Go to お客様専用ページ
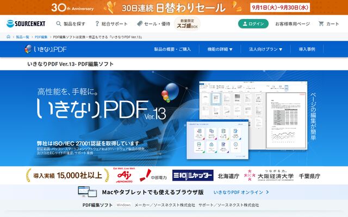The height and width of the screenshot is (217, 348). [x=293, y=24]
